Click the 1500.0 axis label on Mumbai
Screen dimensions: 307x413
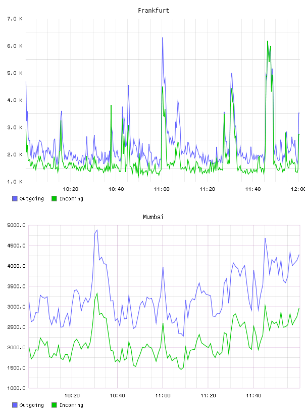[x=17, y=367]
